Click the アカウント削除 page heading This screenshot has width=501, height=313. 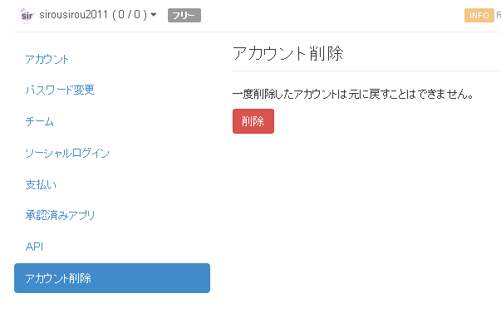[x=287, y=53]
